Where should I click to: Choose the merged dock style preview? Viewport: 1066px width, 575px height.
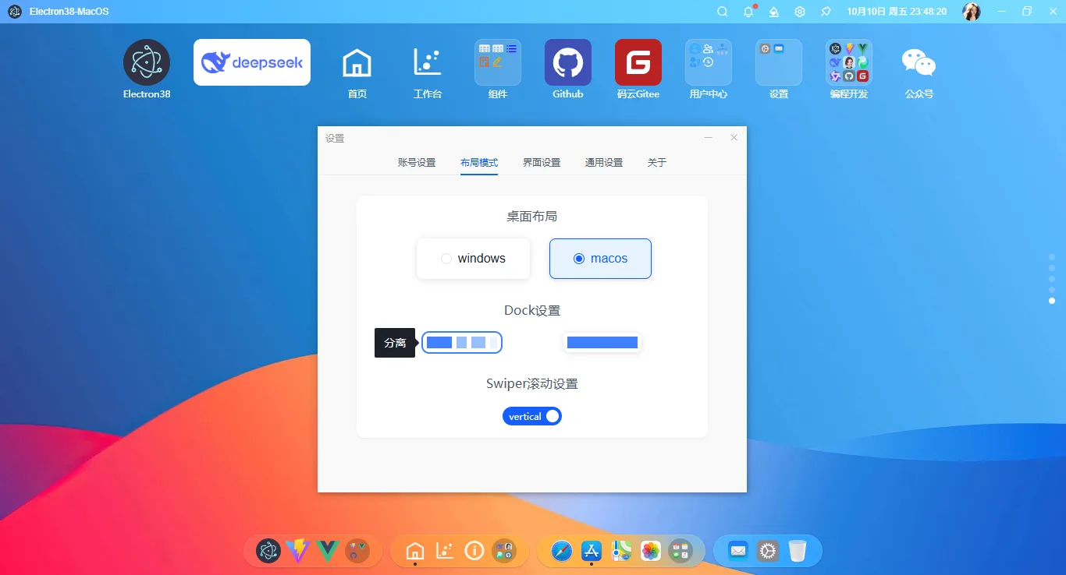pos(602,342)
